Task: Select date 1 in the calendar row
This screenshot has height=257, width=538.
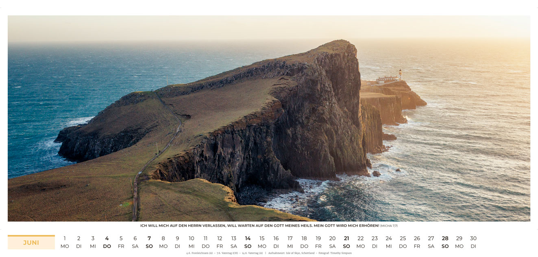Action: tap(65, 239)
